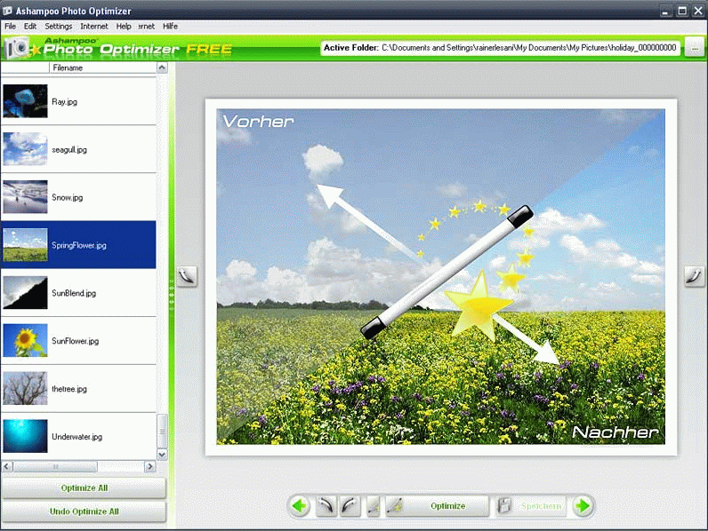Open the File menu
Screen dimensions: 708x531
tap(10, 26)
